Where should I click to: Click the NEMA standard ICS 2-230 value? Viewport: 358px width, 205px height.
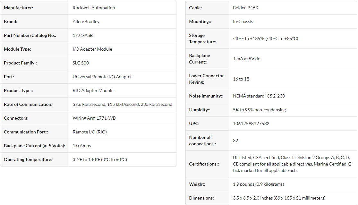[x=259, y=96]
